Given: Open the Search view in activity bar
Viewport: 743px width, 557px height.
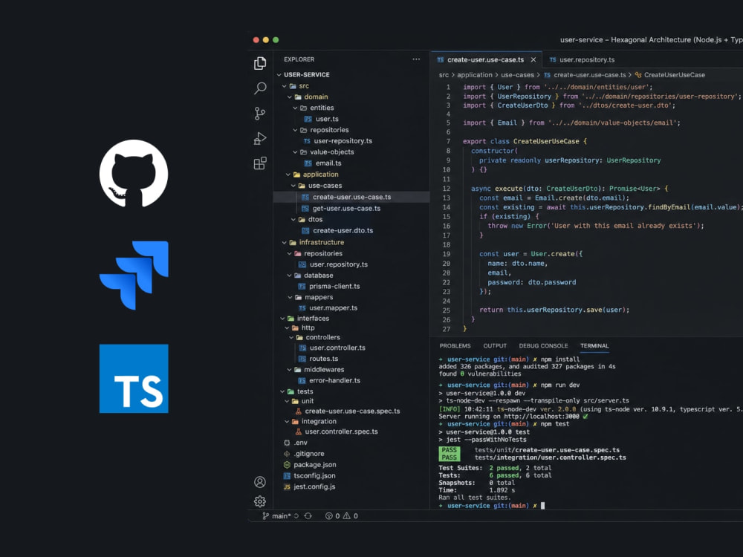Looking at the screenshot, I should click(260, 88).
